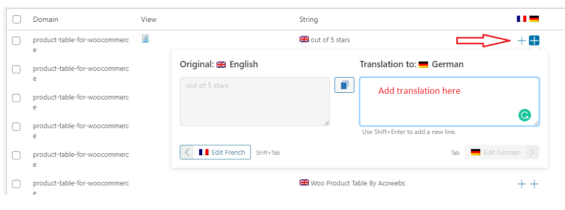Click the Domain column header

coord(45,19)
